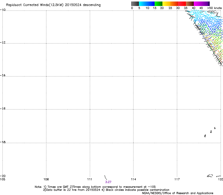Viewport: 223px width, 195px height.
Task: Click the swath time tick mark above 3:27
Action: [106, 178]
